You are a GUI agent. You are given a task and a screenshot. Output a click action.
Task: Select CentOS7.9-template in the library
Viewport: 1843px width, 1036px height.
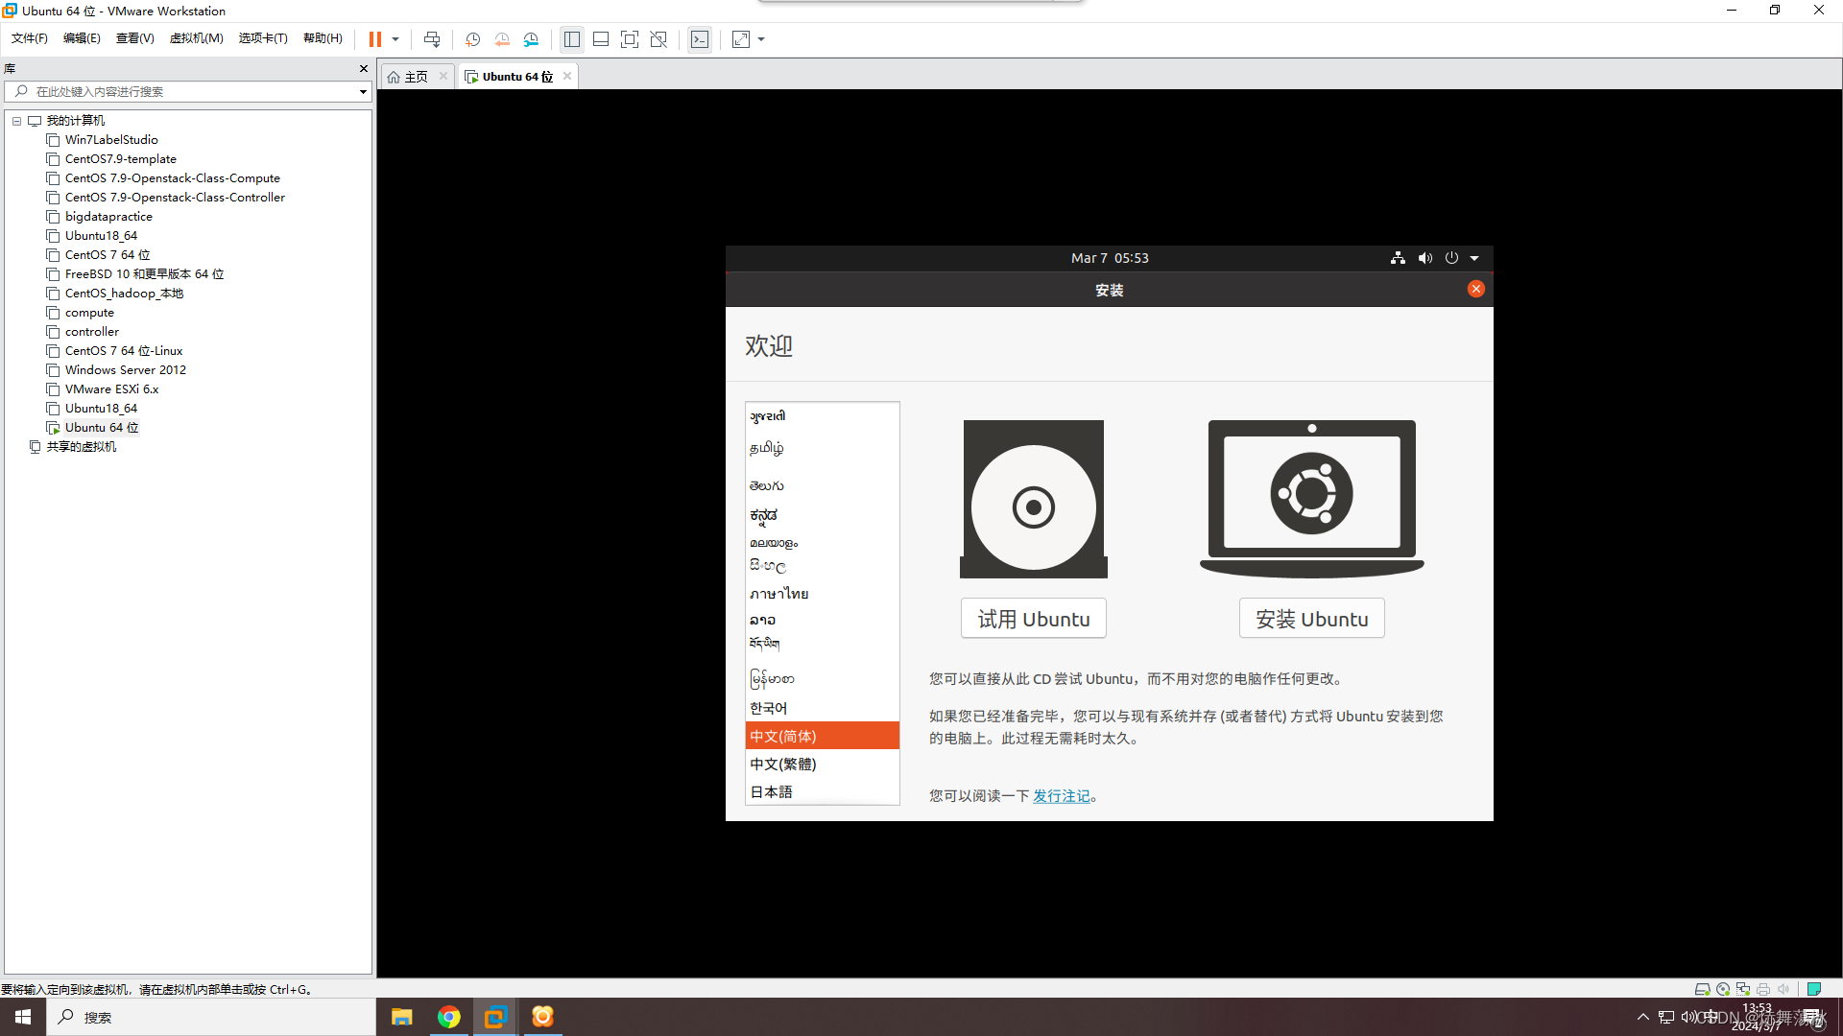121,159
